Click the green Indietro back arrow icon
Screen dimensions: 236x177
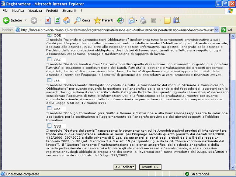point(6,20)
